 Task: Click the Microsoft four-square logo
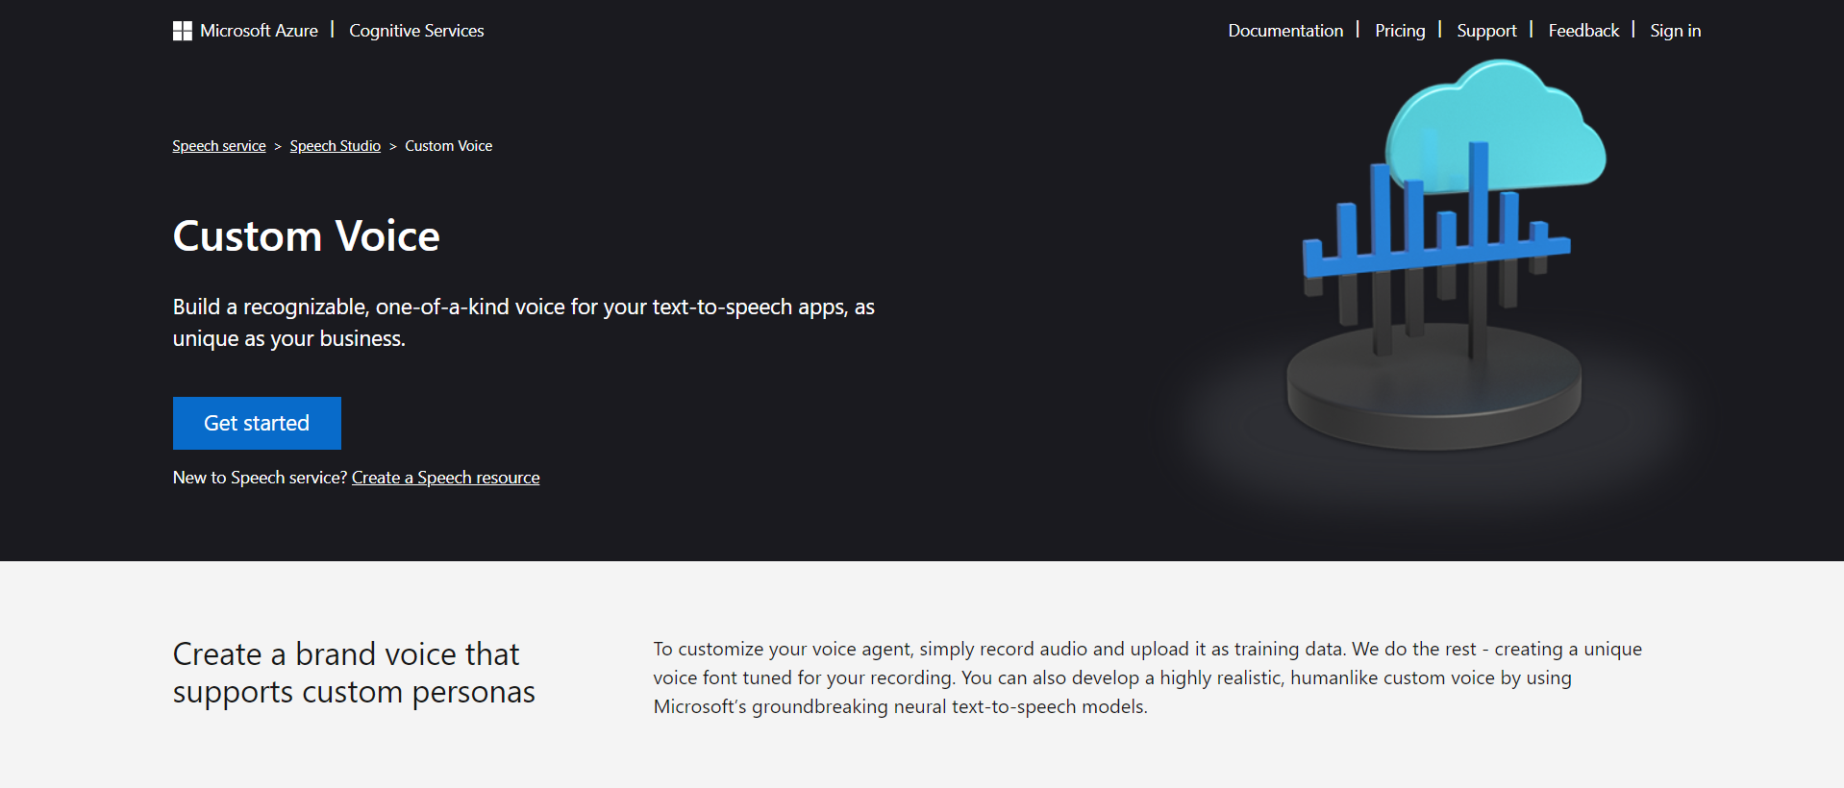point(182,31)
